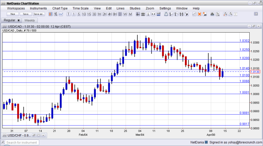This screenshot has height=146, width=263.
Task: Open the Instruments menu
Action: pyautogui.click(x=38, y=8)
